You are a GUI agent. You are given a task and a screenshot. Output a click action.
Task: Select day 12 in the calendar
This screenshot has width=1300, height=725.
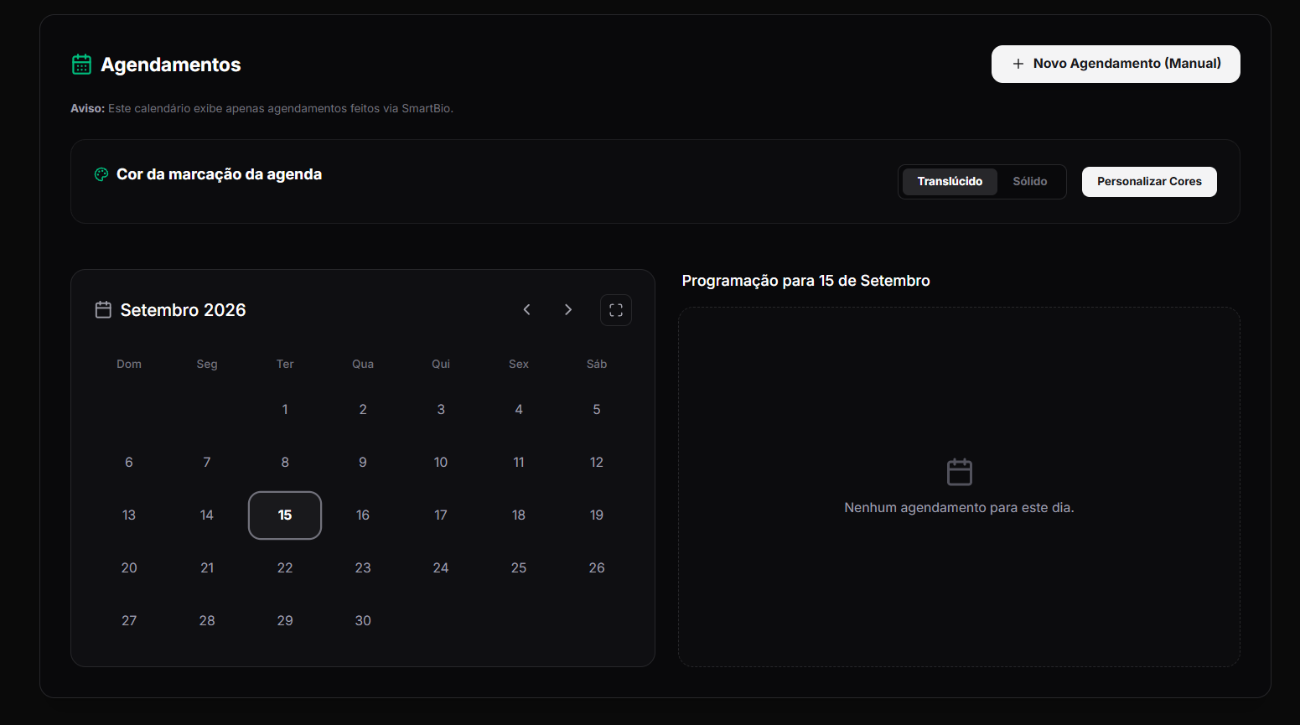coord(597,463)
